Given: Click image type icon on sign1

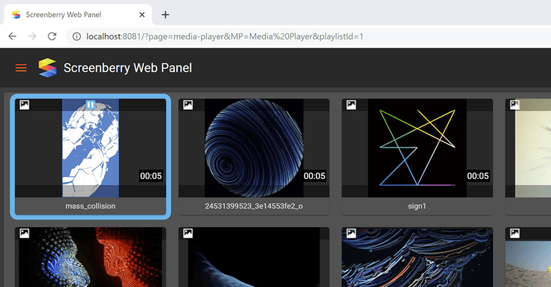Looking at the screenshot, I should pos(351,105).
